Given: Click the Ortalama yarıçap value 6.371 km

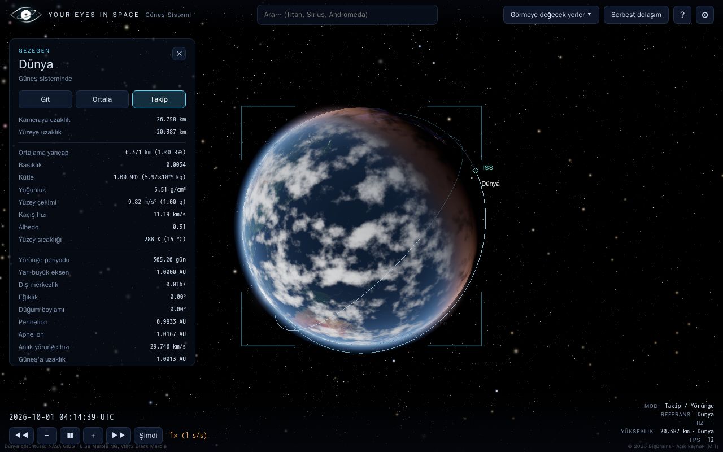Looking at the screenshot, I should (155, 153).
